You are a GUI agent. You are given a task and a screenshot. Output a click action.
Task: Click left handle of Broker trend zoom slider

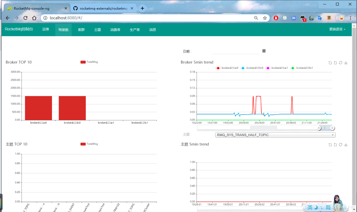pos(319,128)
